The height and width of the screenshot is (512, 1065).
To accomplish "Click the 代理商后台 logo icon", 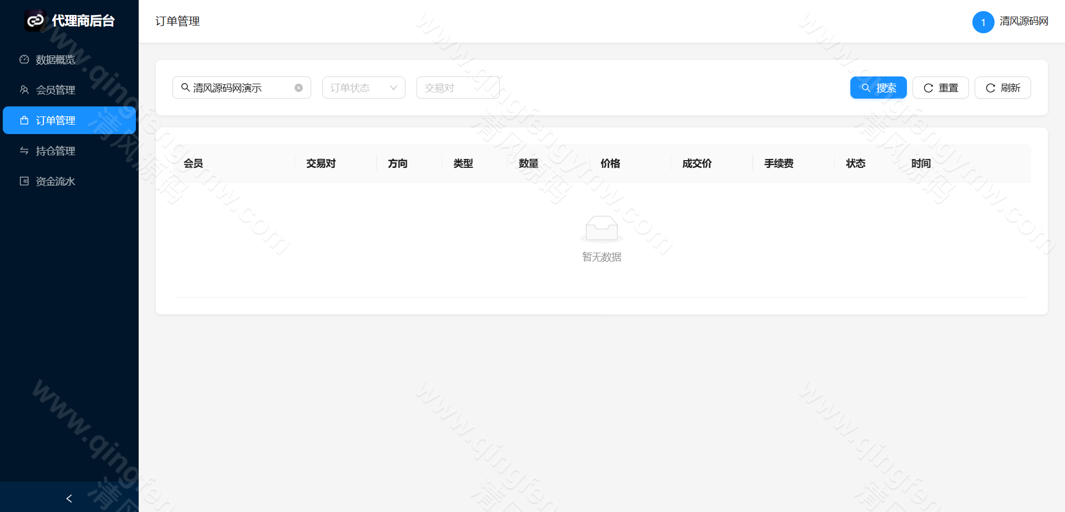I will pyautogui.click(x=35, y=21).
